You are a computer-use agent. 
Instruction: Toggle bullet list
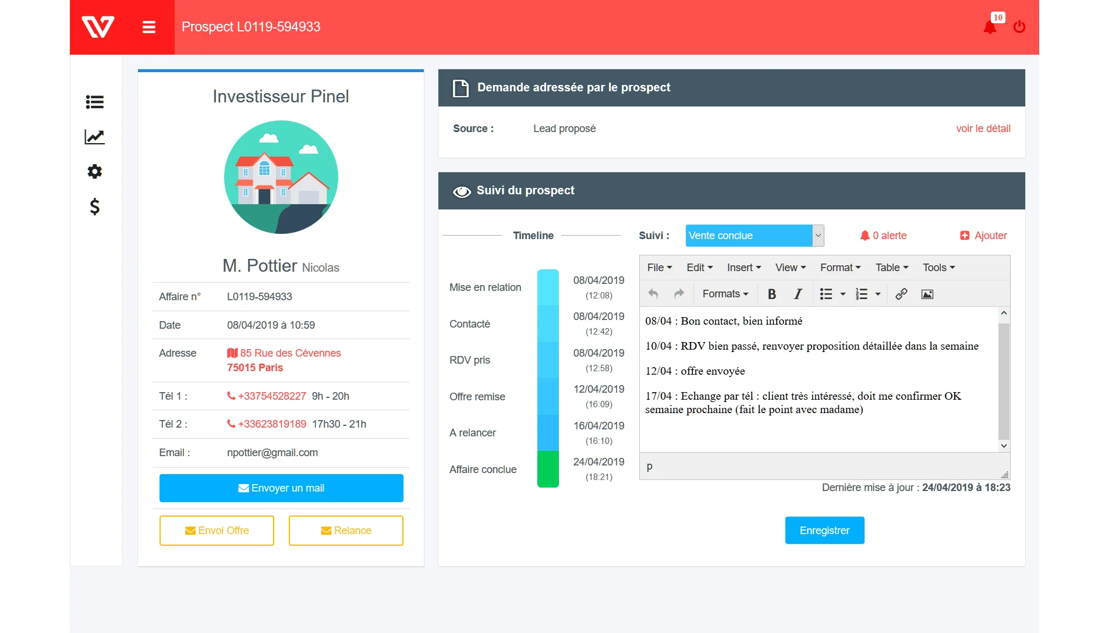826,294
